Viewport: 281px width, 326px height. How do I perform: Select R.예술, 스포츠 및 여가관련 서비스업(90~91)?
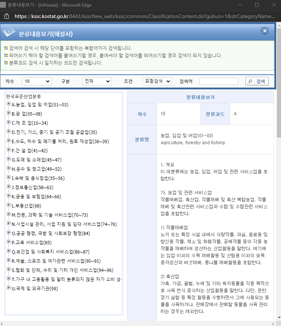pyautogui.click(x=56, y=261)
